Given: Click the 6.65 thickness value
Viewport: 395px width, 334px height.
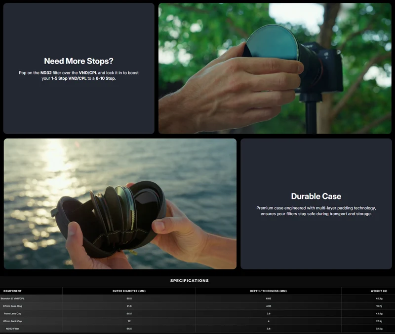Looking at the screenshot, I should 268,299.
